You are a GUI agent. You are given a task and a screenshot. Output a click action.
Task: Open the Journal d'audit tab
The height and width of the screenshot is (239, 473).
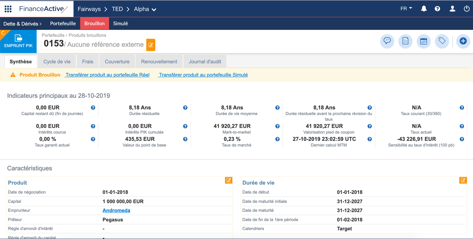[205, 62]
